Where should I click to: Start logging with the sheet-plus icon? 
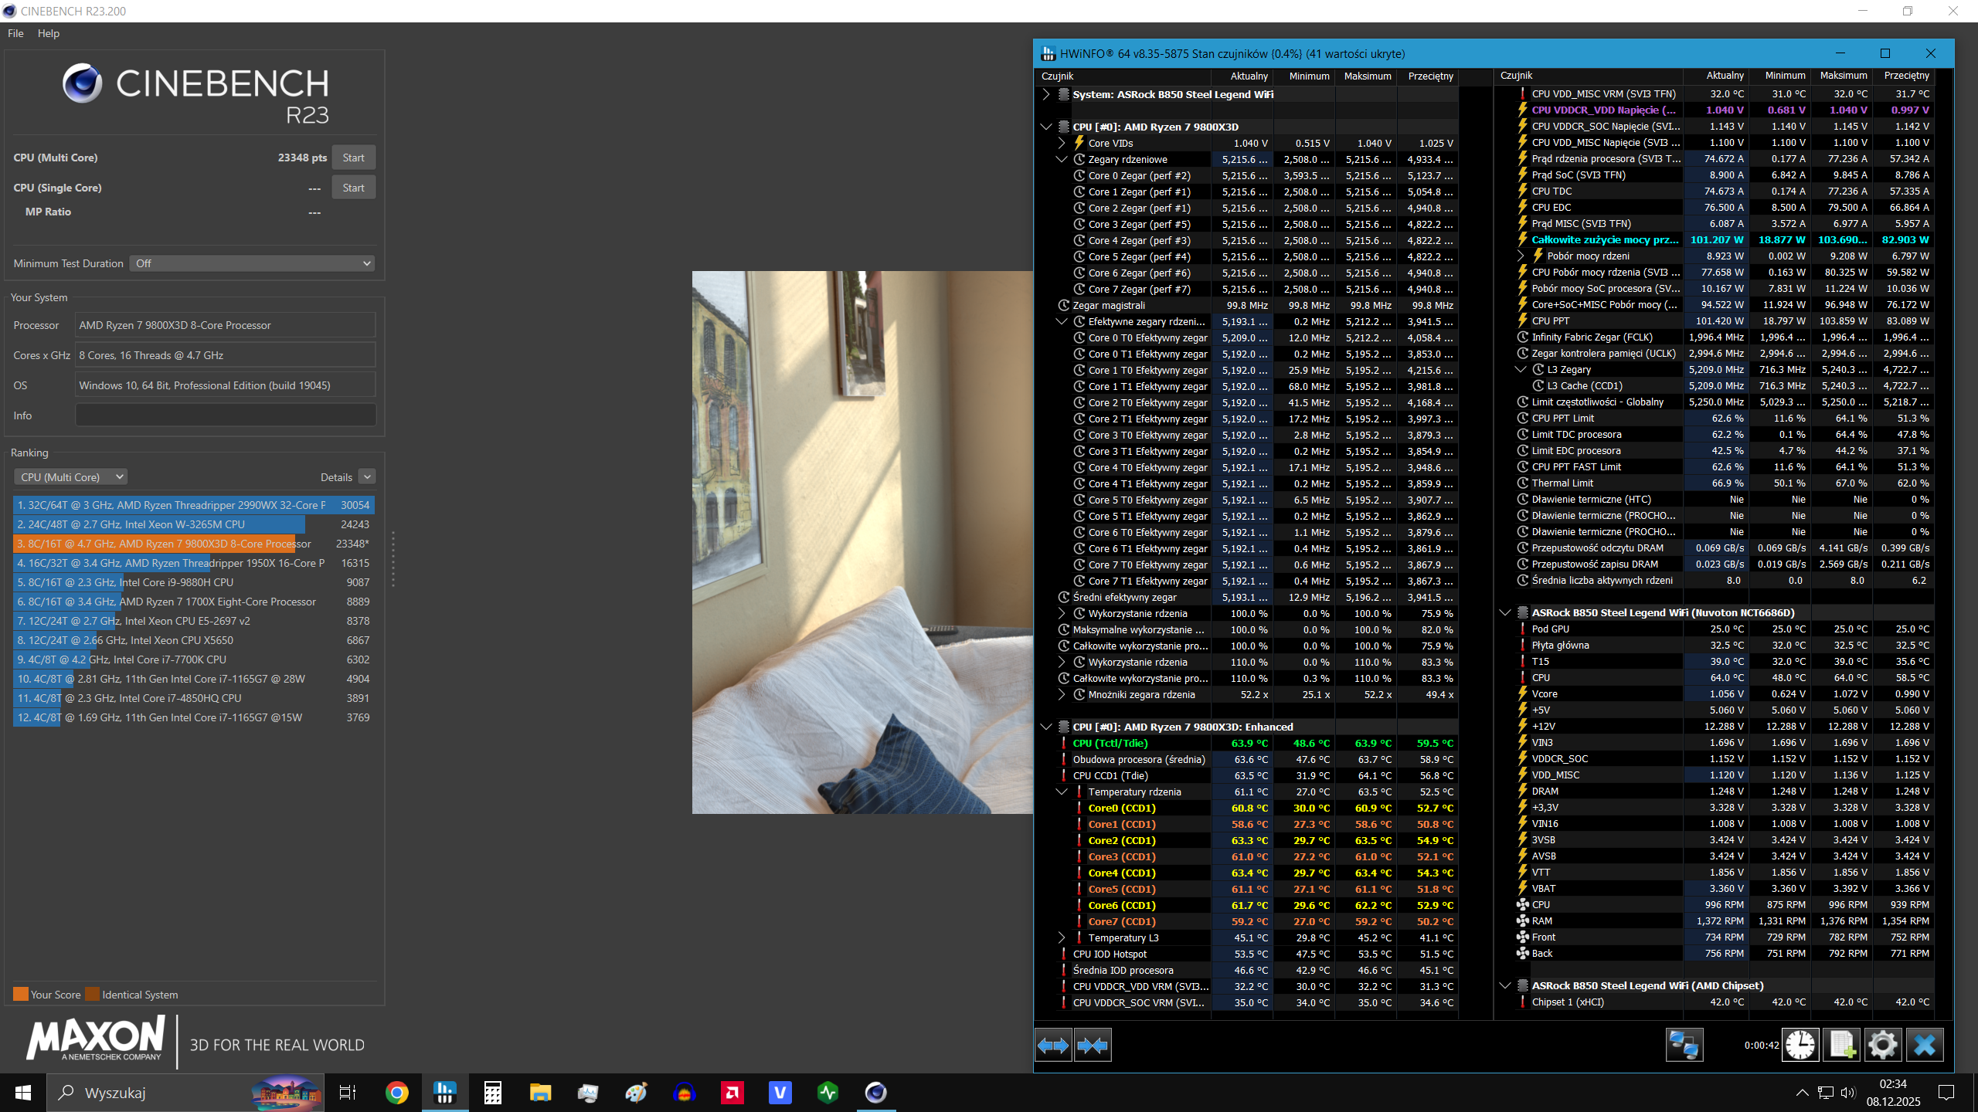pyautogui.click(x=1842, y=1046)
